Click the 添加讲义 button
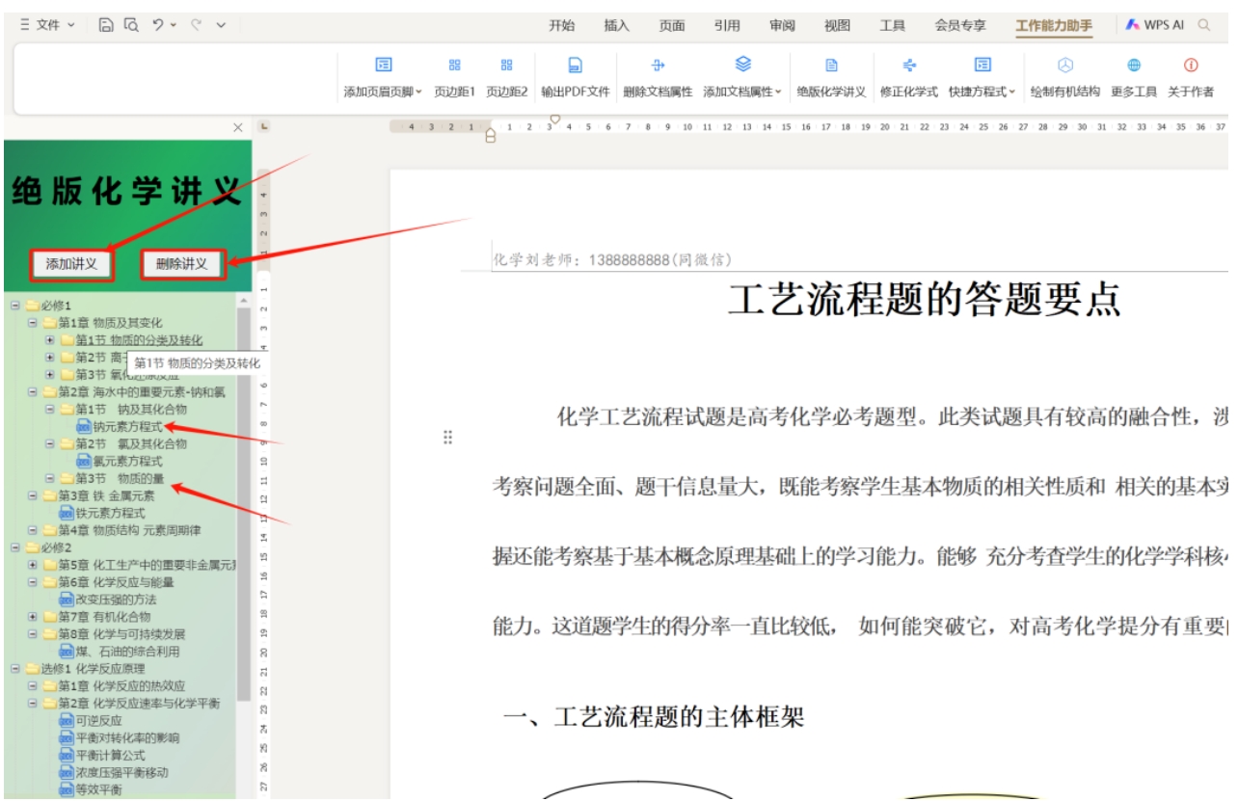 72,264
